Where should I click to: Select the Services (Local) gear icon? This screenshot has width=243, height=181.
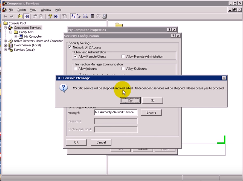[10, 50]
